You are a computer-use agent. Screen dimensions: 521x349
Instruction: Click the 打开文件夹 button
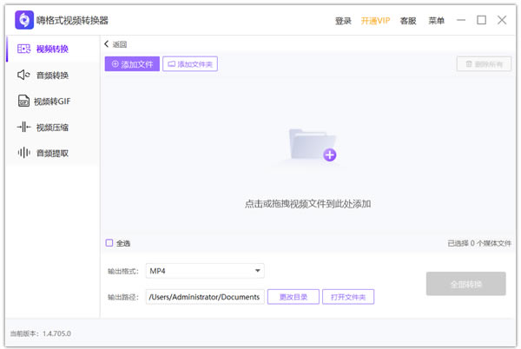pos(348,297)
